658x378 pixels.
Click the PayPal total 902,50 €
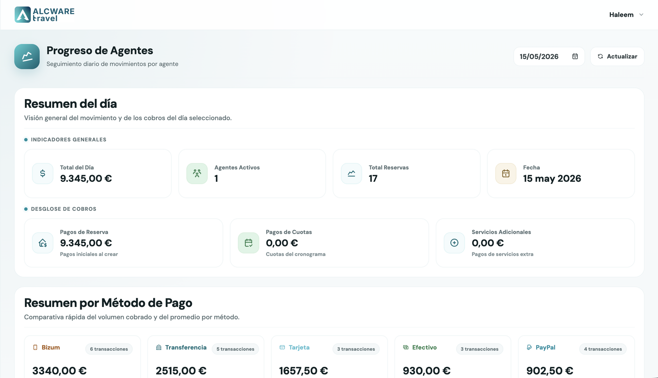[x=550, y=371]
